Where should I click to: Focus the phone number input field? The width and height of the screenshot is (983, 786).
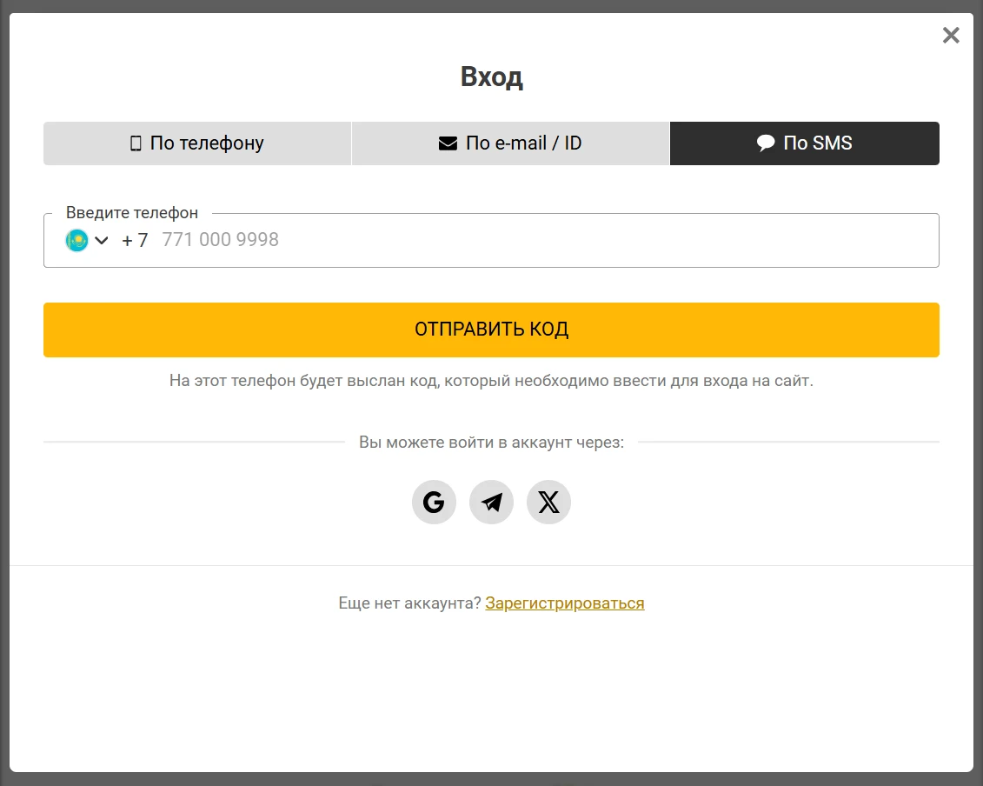pos(546,240)
